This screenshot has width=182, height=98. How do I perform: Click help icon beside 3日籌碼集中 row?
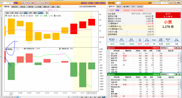pyautogui.click(x=123, y=23)
